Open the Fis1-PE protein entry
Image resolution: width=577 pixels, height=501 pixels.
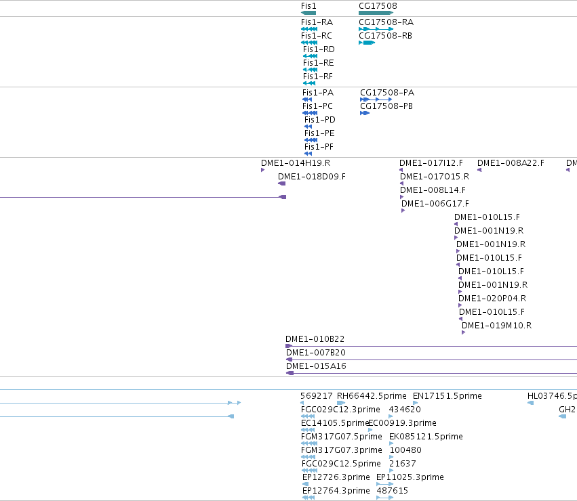[319, 133]
